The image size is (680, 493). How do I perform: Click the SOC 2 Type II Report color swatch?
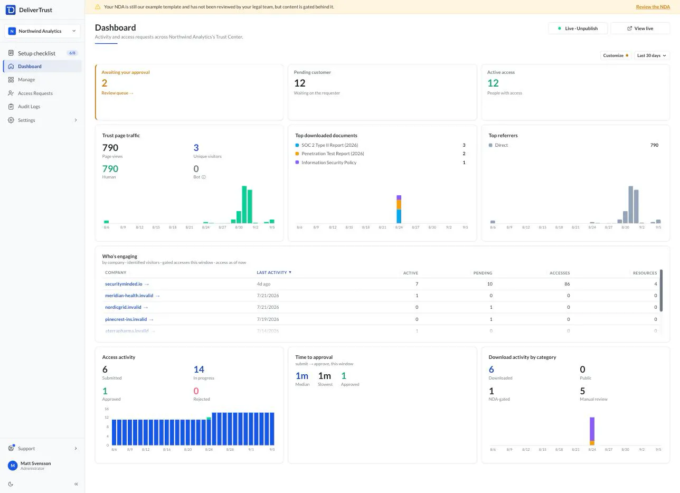tap(297, 145)
